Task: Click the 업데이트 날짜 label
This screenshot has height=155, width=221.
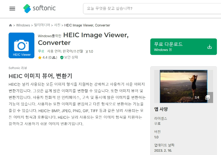Action: [x=164, y=145]
